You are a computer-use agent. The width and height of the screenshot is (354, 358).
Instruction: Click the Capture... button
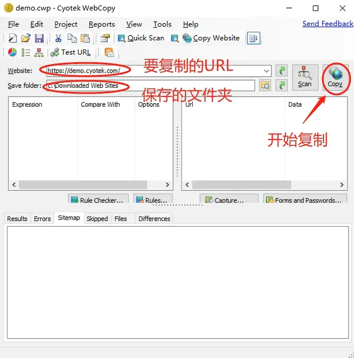click(229, 199)
